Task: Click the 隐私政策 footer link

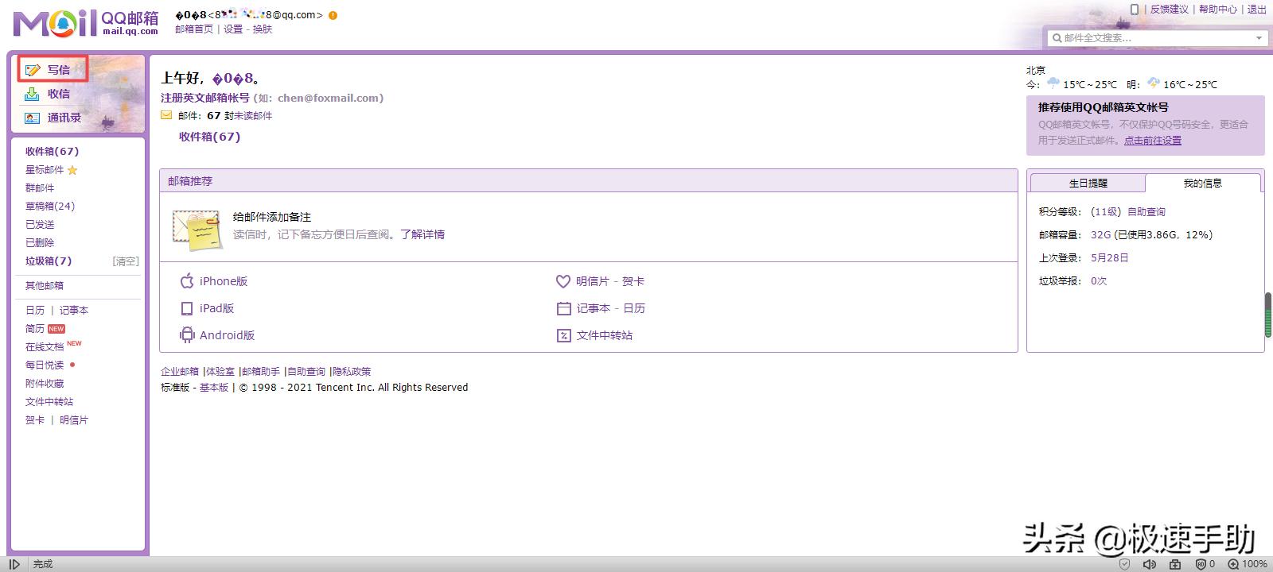Action: point(352,372)
